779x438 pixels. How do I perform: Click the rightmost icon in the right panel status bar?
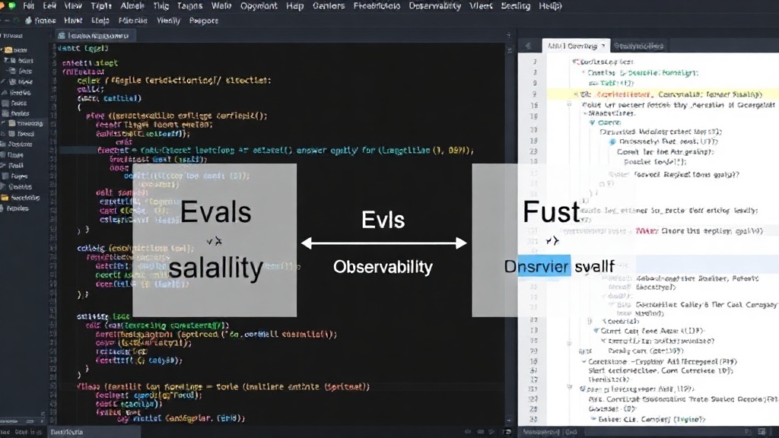pyautogui.click(x=762, y=432)
